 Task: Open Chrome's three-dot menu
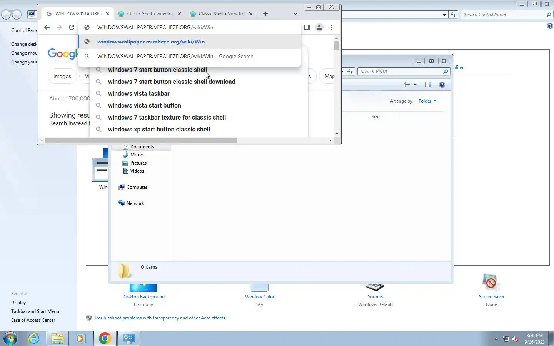[332, 27]
